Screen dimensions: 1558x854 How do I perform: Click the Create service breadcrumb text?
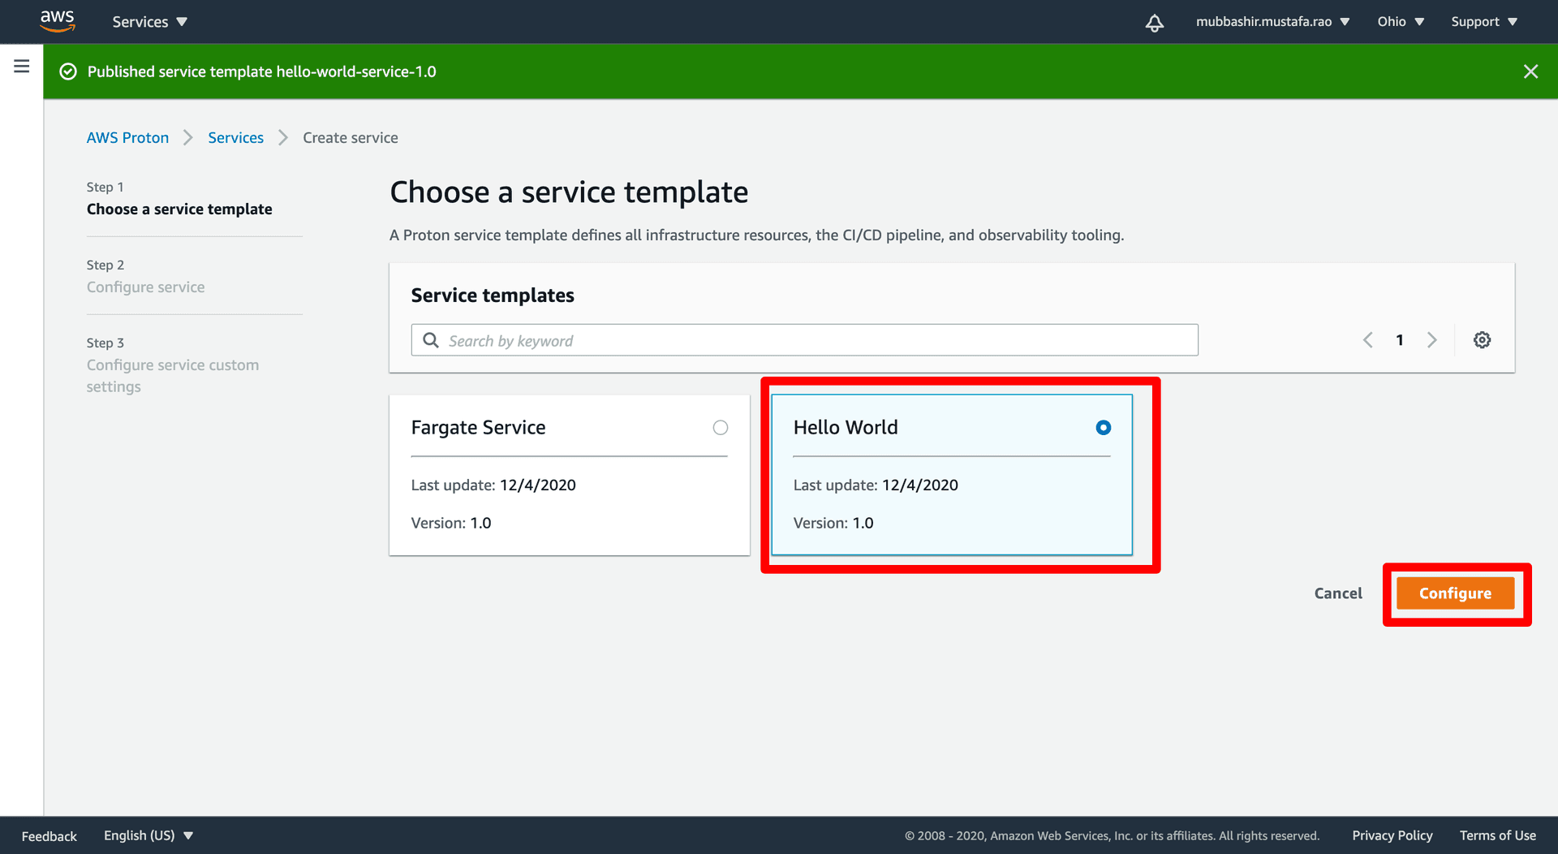(351, 138)
